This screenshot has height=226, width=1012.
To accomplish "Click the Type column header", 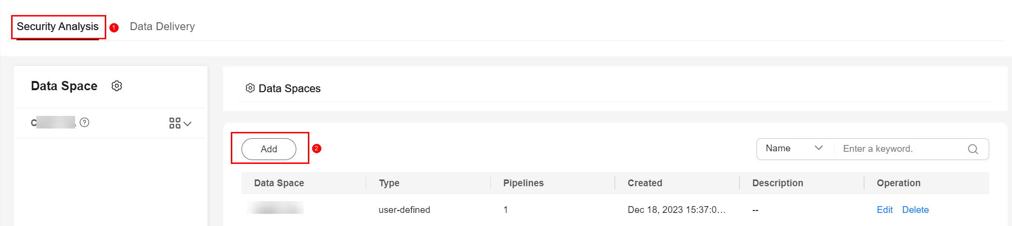I will coord(389,183).
